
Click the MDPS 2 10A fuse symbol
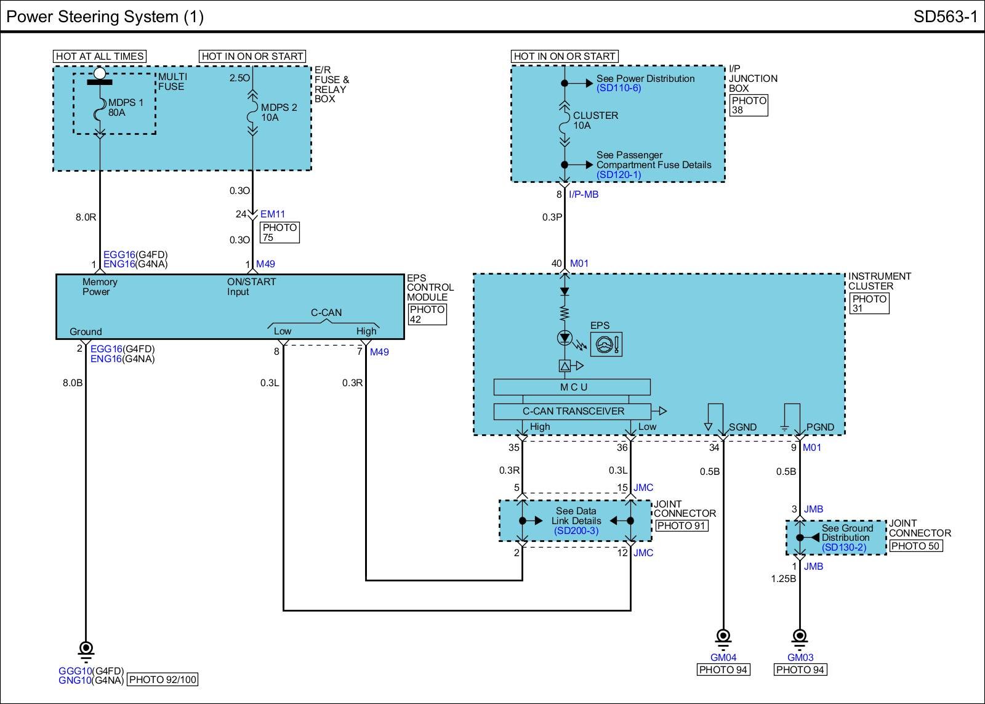(252, 112)
